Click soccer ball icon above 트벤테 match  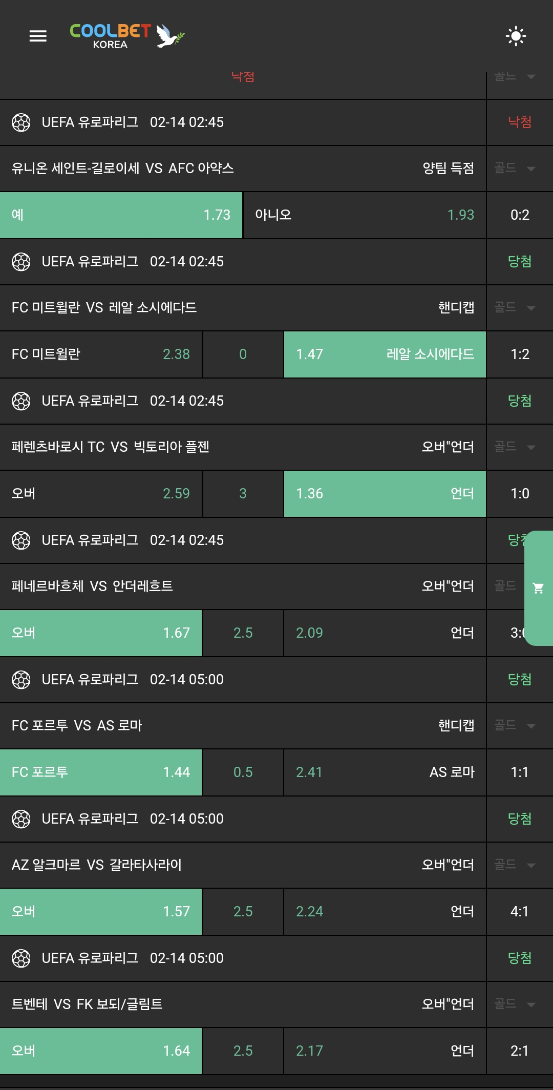[21, 958]
